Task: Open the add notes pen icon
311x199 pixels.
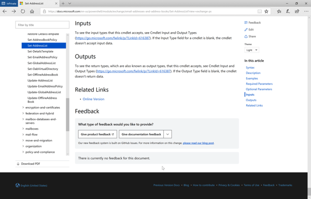Action: click(x=288, y=11)
